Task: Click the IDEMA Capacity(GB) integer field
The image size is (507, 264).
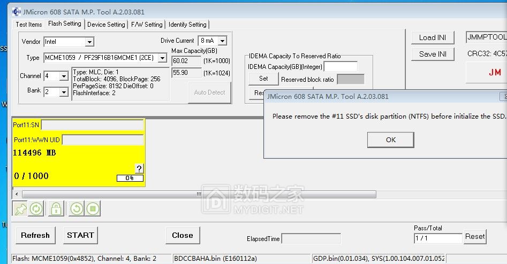Action: click(x=341, y=66)
